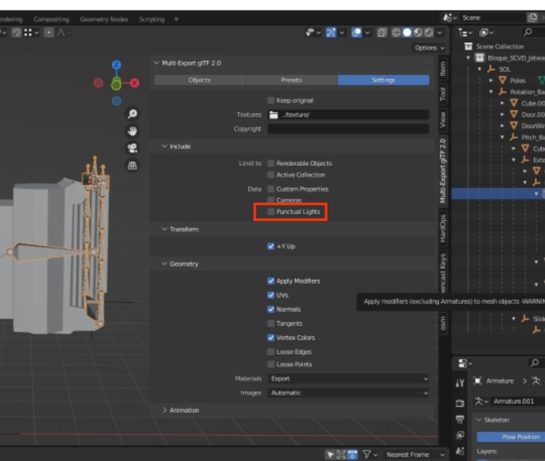The width and height of the screenshot is (545, 461).
Task: Select the Poles object in outliner
Action: point(518,80)
